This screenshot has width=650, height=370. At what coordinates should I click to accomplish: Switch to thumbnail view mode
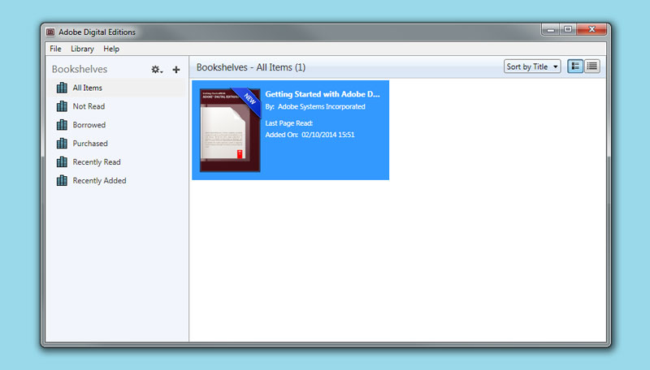click(x=576, y=67)
